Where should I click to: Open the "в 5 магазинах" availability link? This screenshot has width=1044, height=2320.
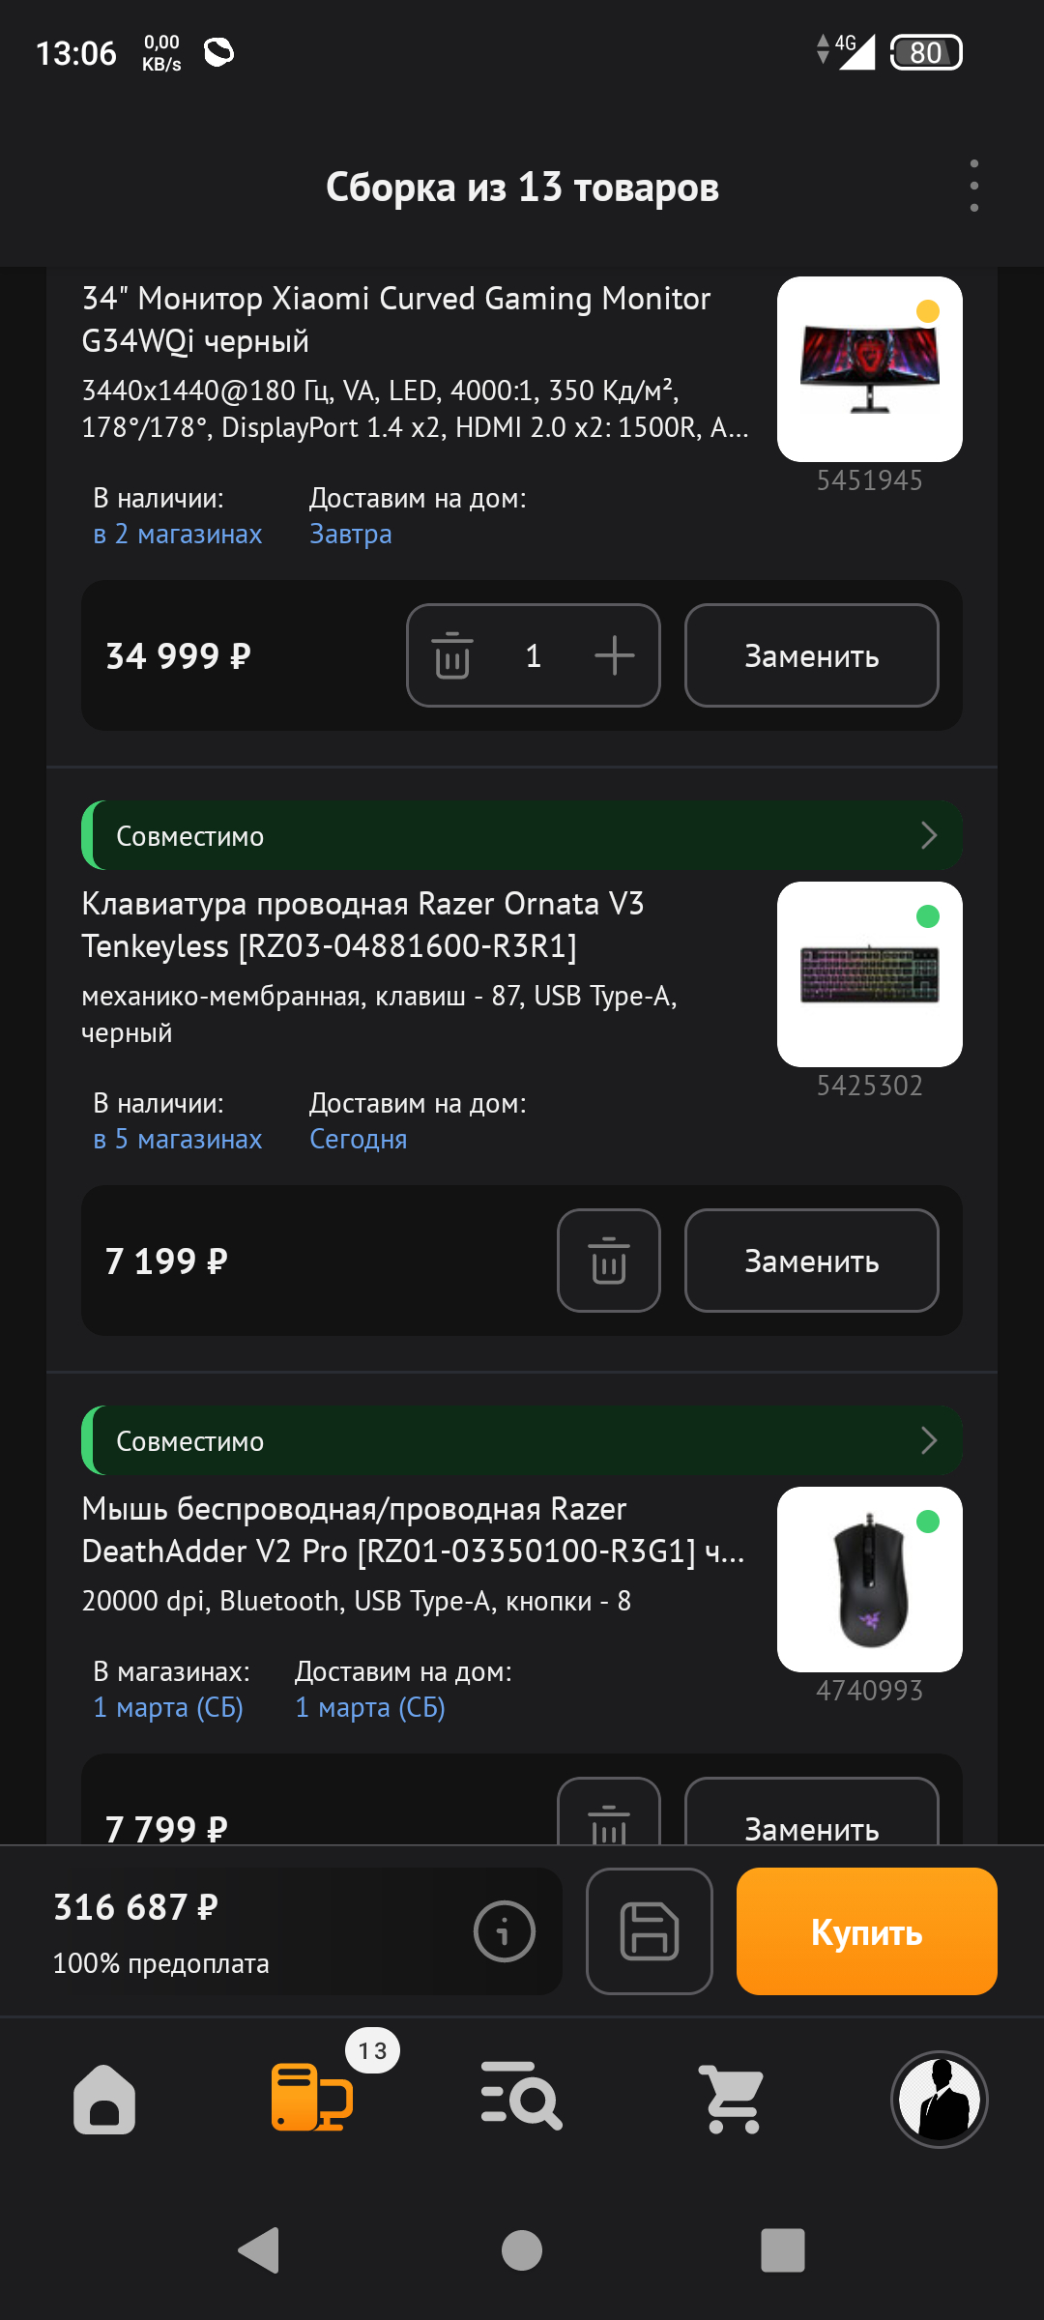pyautogui.click(x=178, y=1140)
